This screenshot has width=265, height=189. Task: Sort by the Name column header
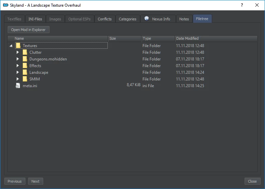pos(58,38)
